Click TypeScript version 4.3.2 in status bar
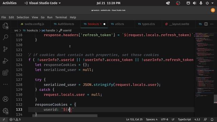Screen dimensions: 217x122 coord(197,119)
